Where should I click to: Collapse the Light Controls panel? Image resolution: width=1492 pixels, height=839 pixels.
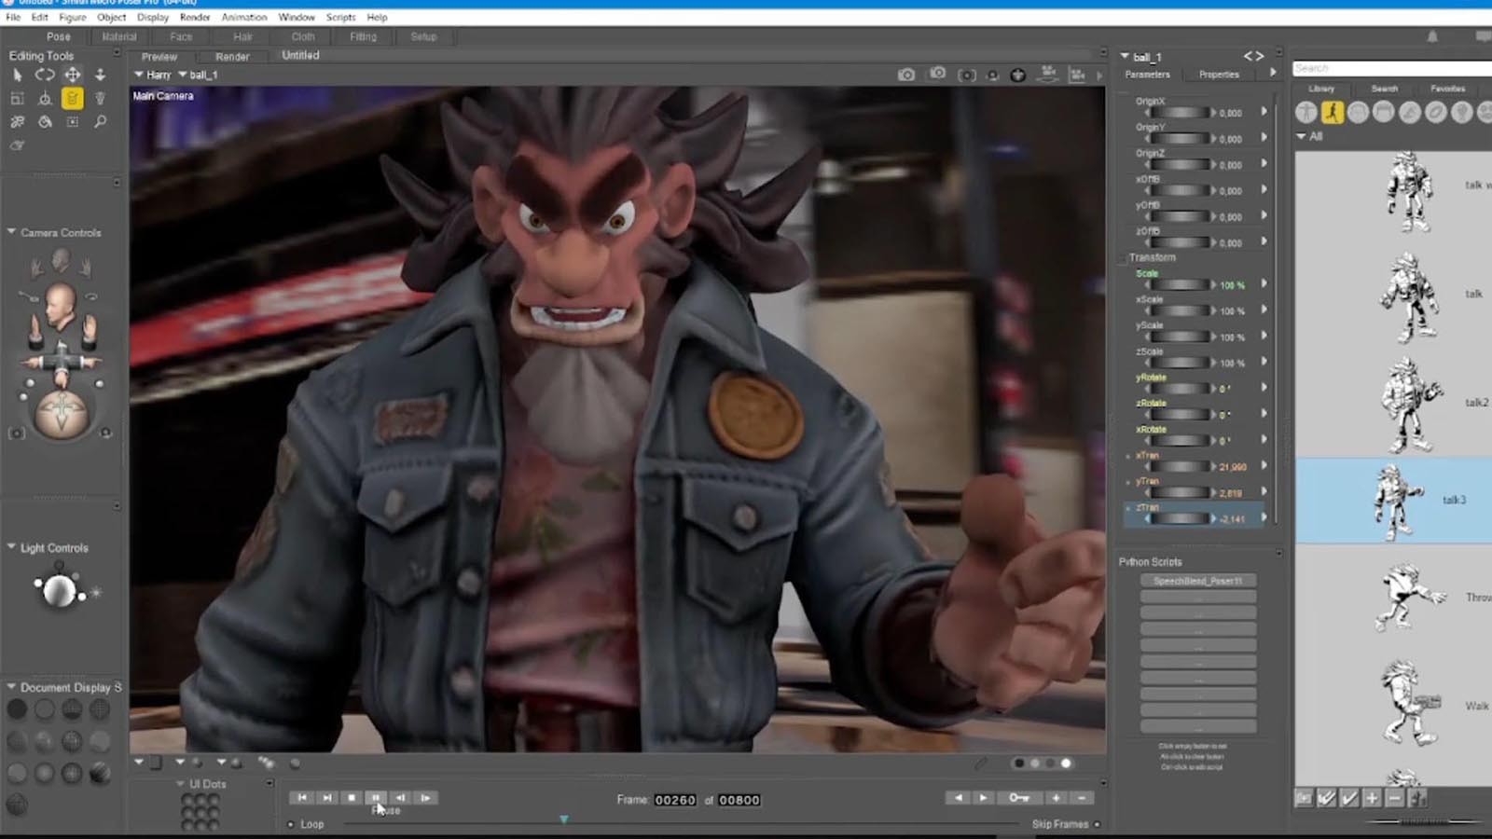click(11, 546)
